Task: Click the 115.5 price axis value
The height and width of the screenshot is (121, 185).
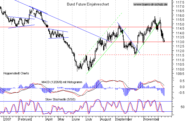Action: click(x=180, y=20)
